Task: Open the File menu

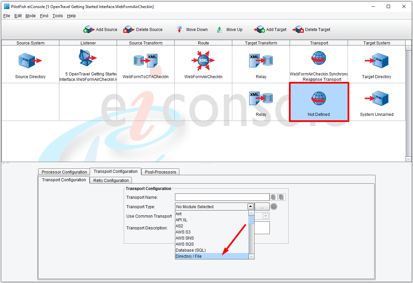Action: (x=7, y=16)
